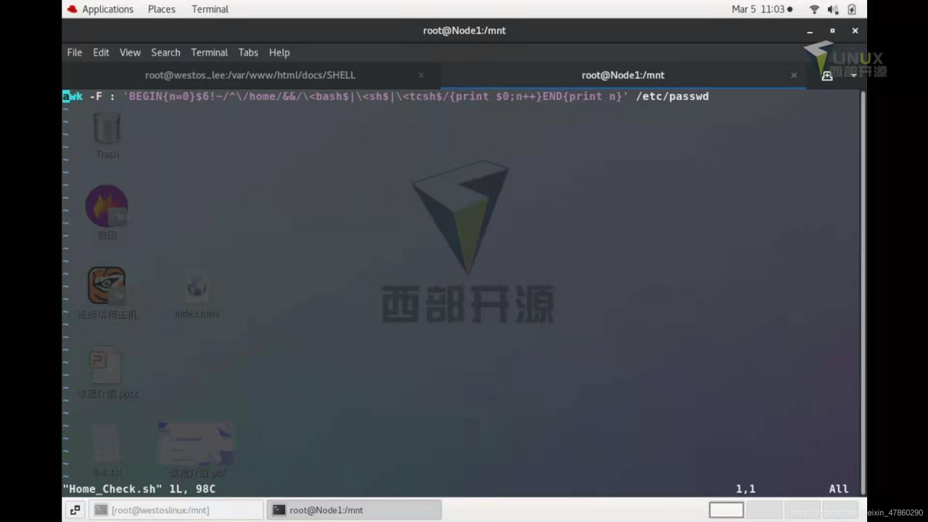Click the muted volume icon
Viewport: 928px width, 522px height.
(833, 9)
